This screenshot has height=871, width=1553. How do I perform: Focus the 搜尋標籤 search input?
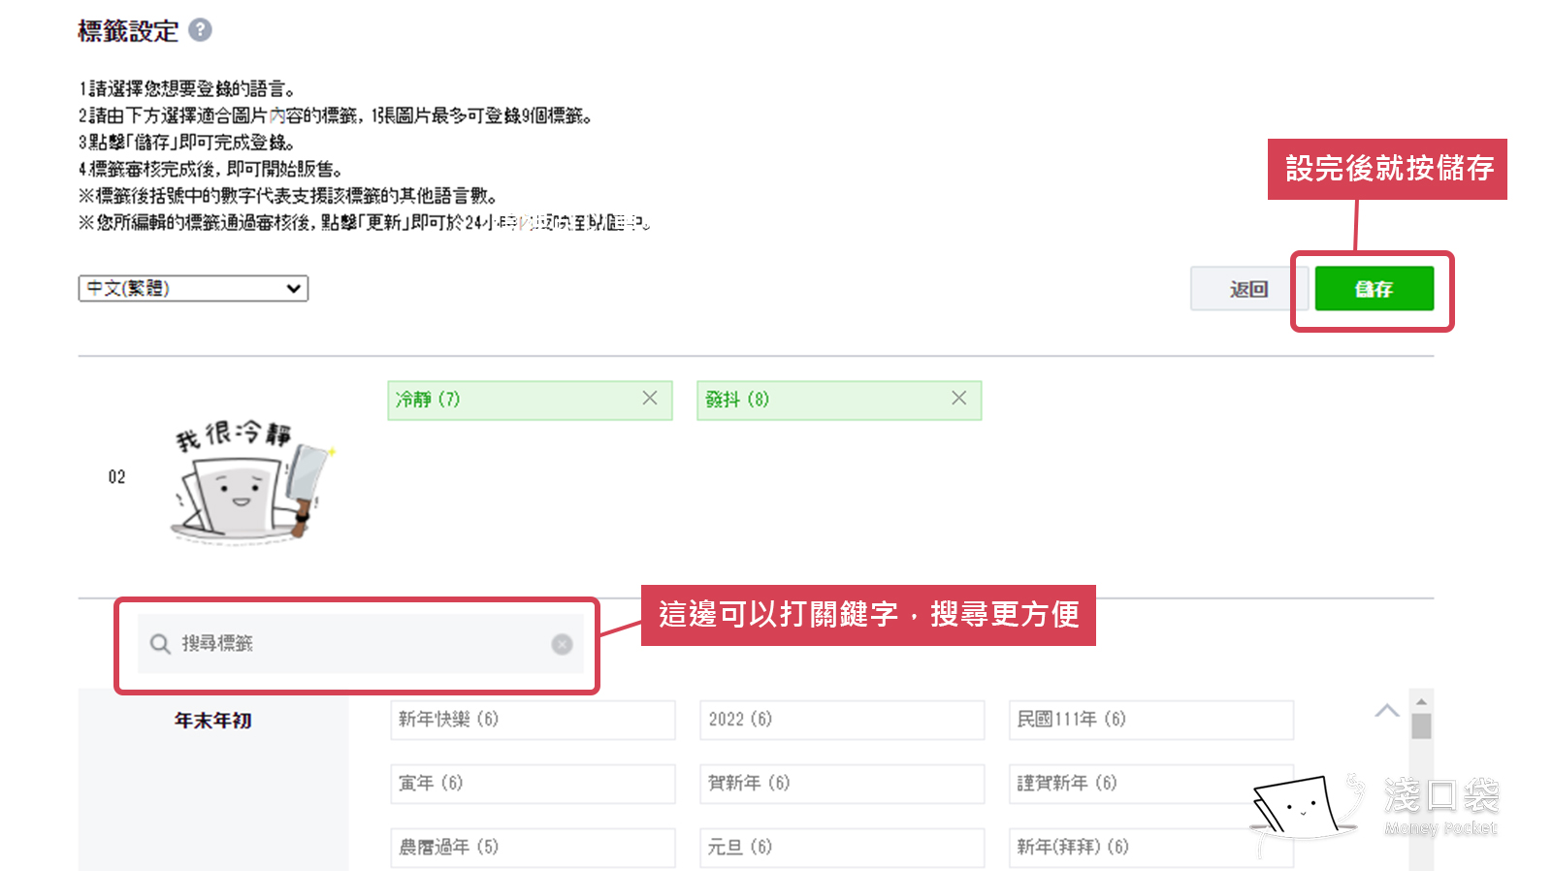pyautogui.click(x=359, y=644)
